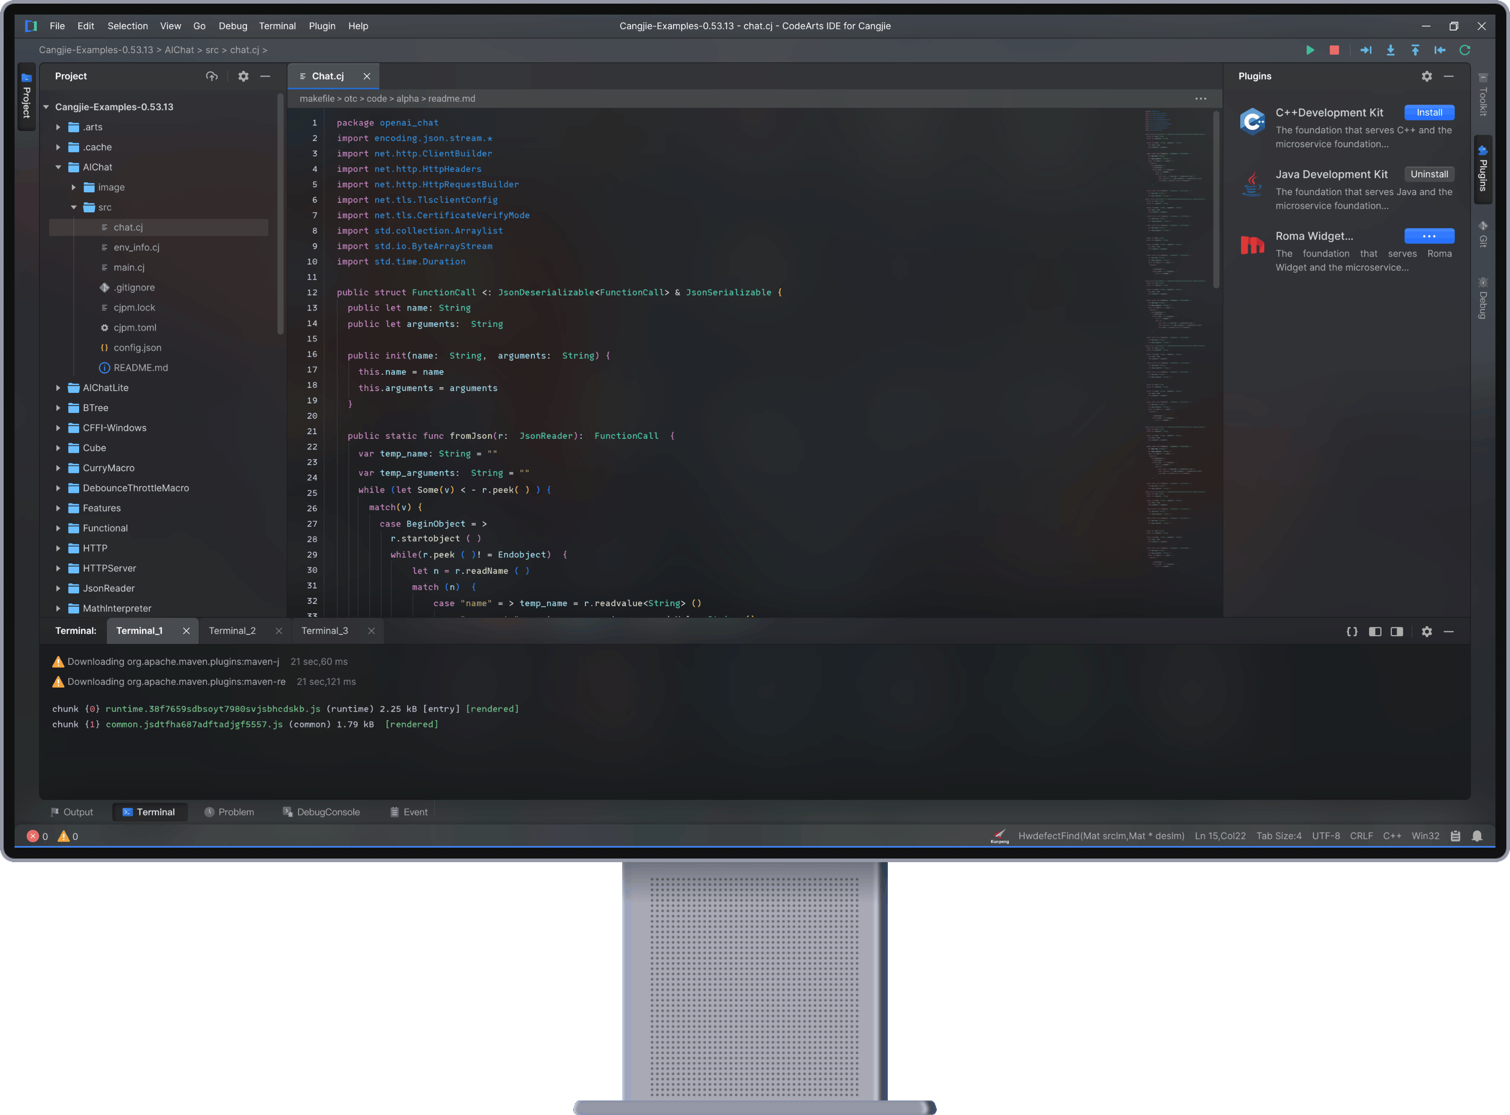The image size is (1510, 1115).
Task: Open the Event bottom tab
Action: pyautogui.click(x=408, y=813)
